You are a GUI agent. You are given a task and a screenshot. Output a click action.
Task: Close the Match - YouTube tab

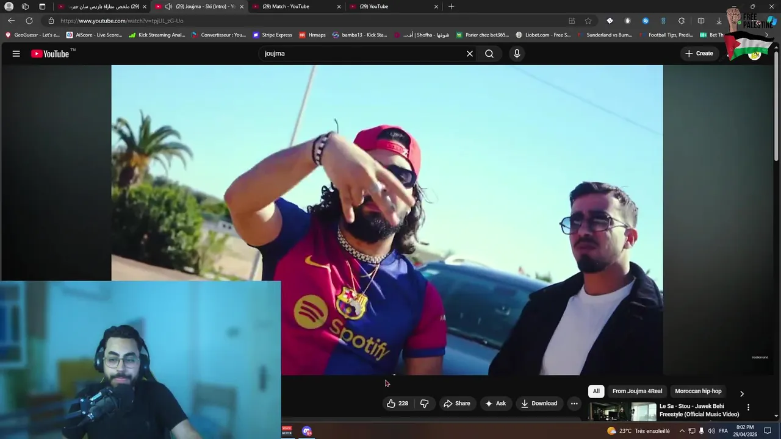click(339, 6)
